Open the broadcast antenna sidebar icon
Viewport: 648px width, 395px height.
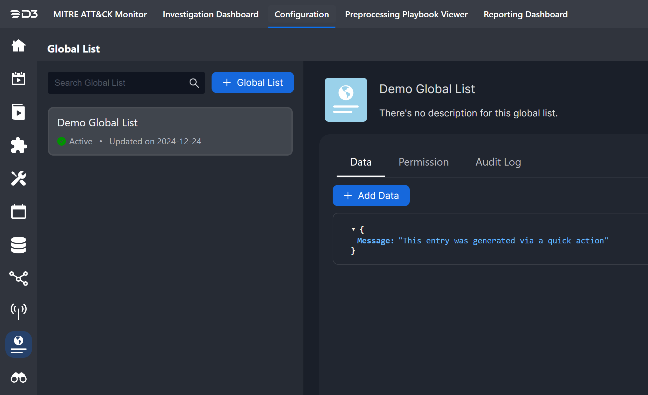point(19,311)
